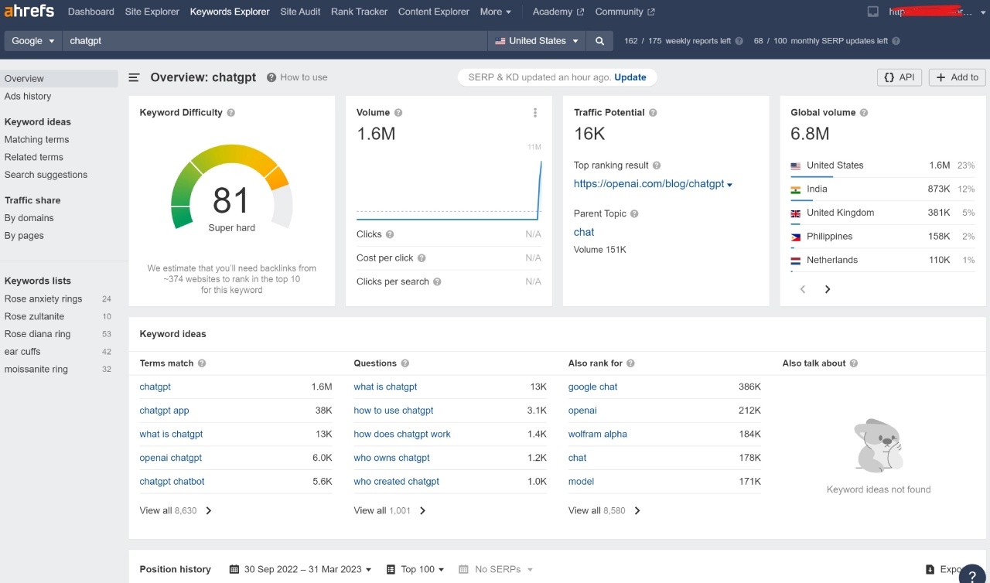The height and width of the screenshot is (583, 990).
Task: Click the volume trend chart
Action: (x=449, y=185)
